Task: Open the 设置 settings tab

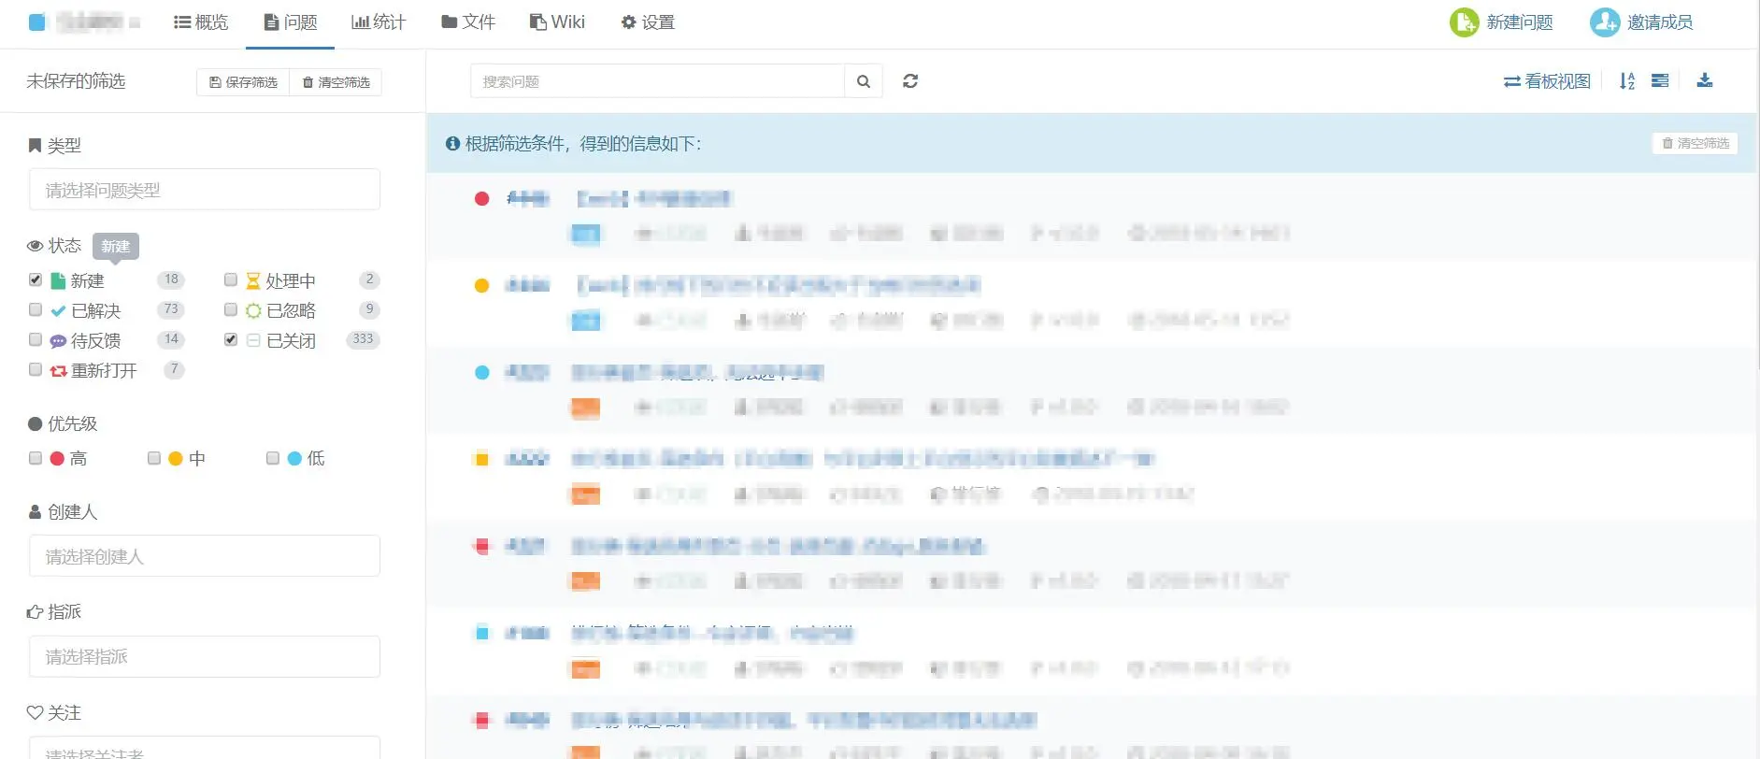Action: (648, 22)
